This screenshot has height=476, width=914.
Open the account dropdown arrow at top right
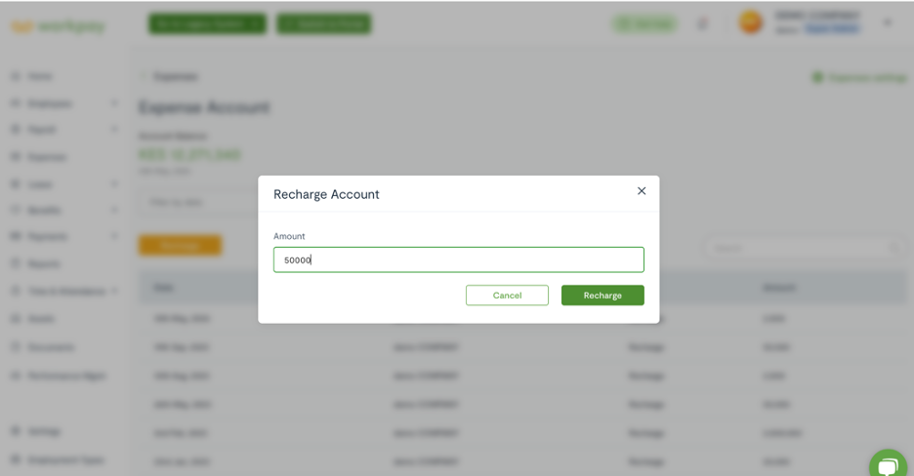[888, 22]
